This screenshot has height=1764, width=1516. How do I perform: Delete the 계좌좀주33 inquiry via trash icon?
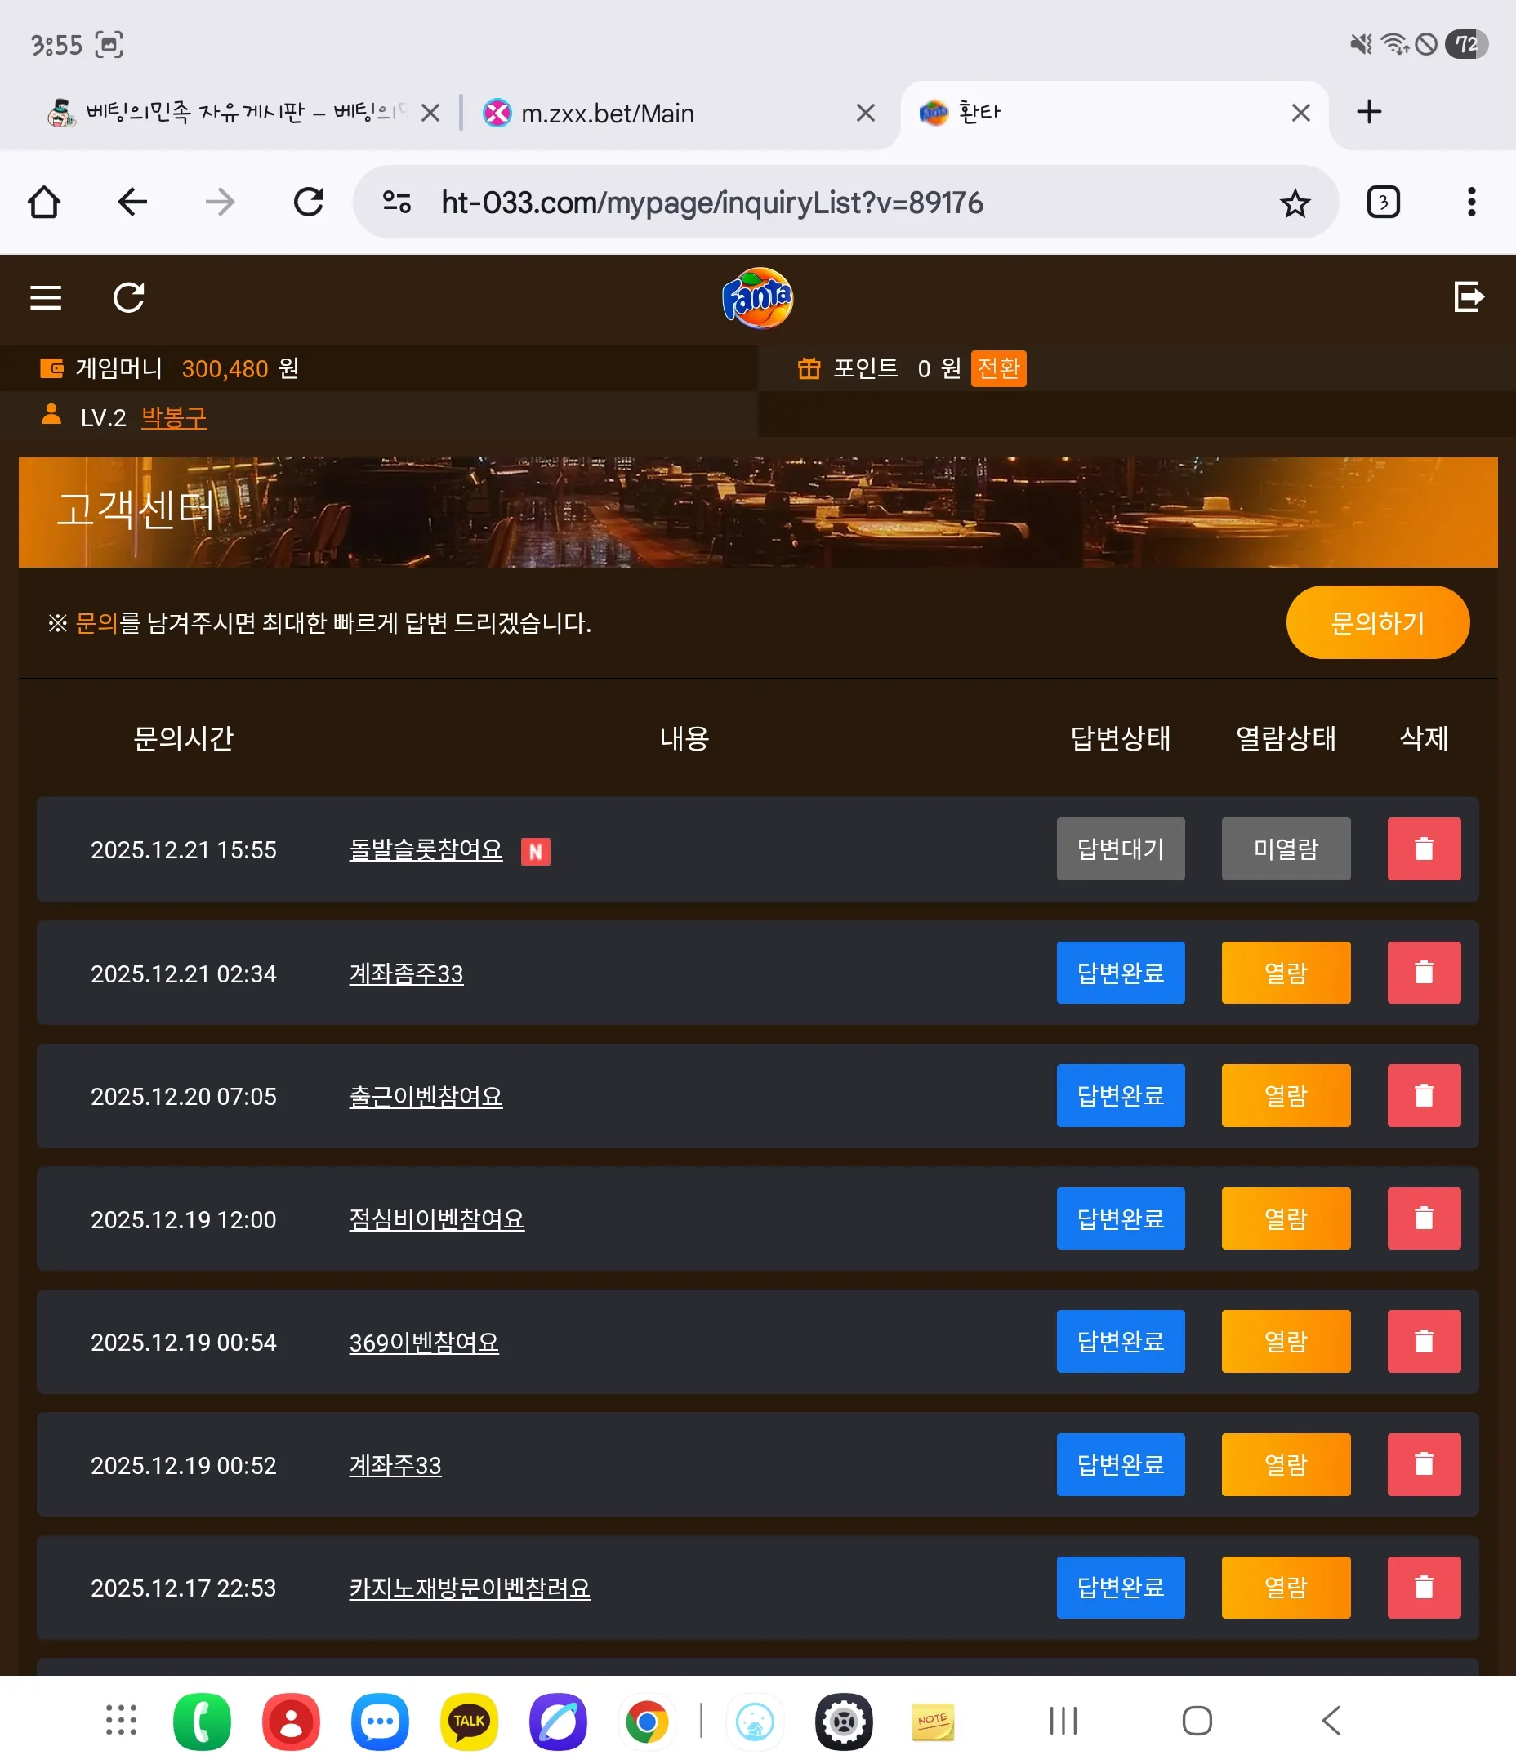coord(1423,973)
